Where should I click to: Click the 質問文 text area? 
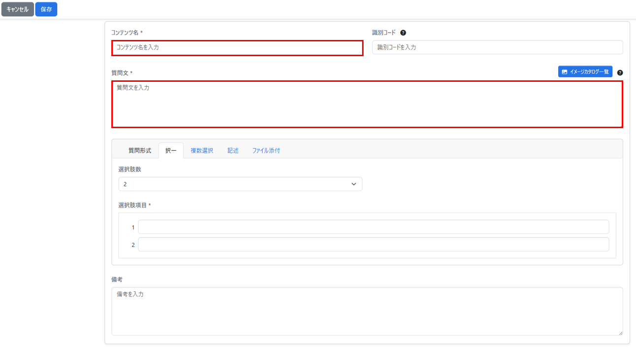367,104
